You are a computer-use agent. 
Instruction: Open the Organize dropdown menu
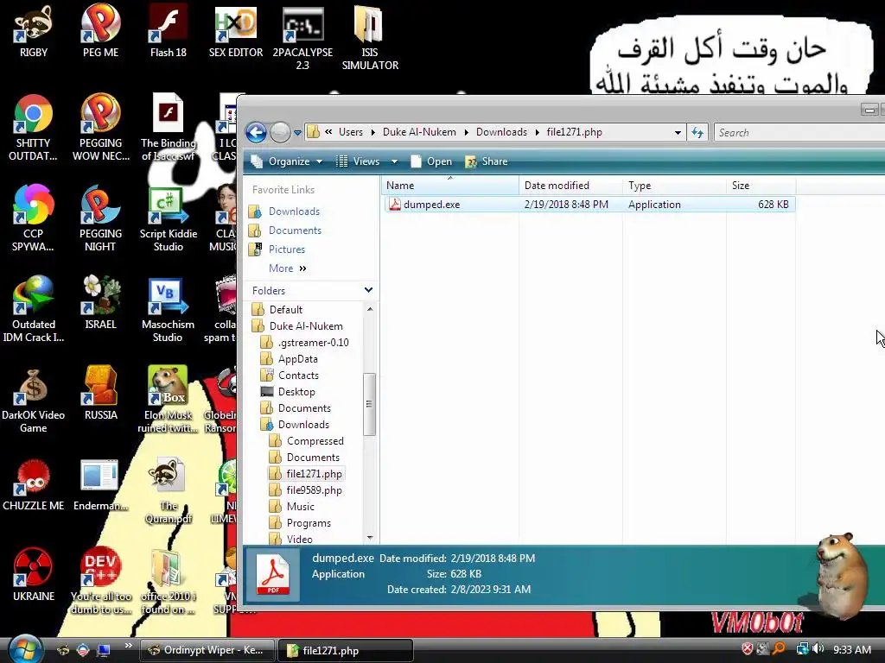pos(287,161)
